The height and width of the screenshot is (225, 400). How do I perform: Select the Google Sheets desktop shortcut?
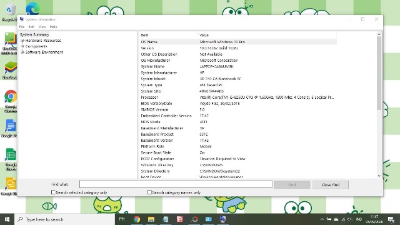(10, 159)
